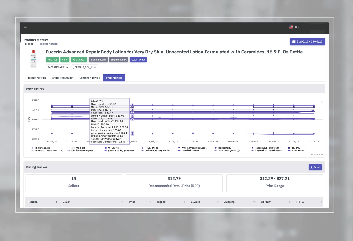
Task: Click the US flag icon
Action: (x=291, y=27)
